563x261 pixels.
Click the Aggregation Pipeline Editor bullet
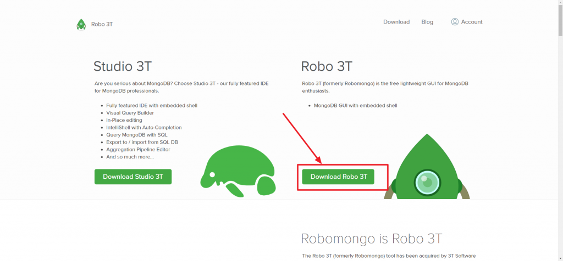point(138,150)
